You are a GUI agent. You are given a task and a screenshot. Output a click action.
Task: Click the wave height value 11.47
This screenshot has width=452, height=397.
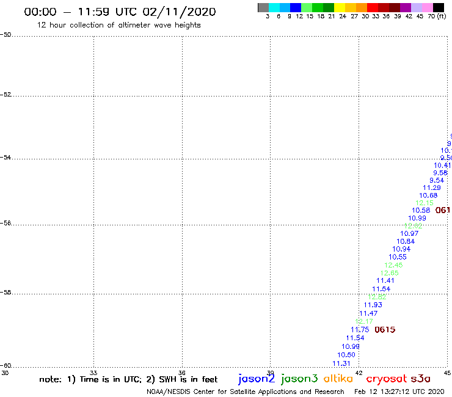368,313
